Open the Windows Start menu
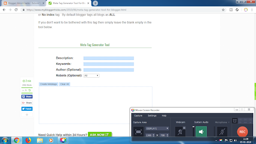This screenshot has width=256, height=144. [5, 140]
